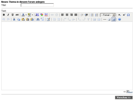Image resolution: width=134 pixels, height=100 pixels.
Task: Remove formatting with eraser icon
Action: point(109,19)
